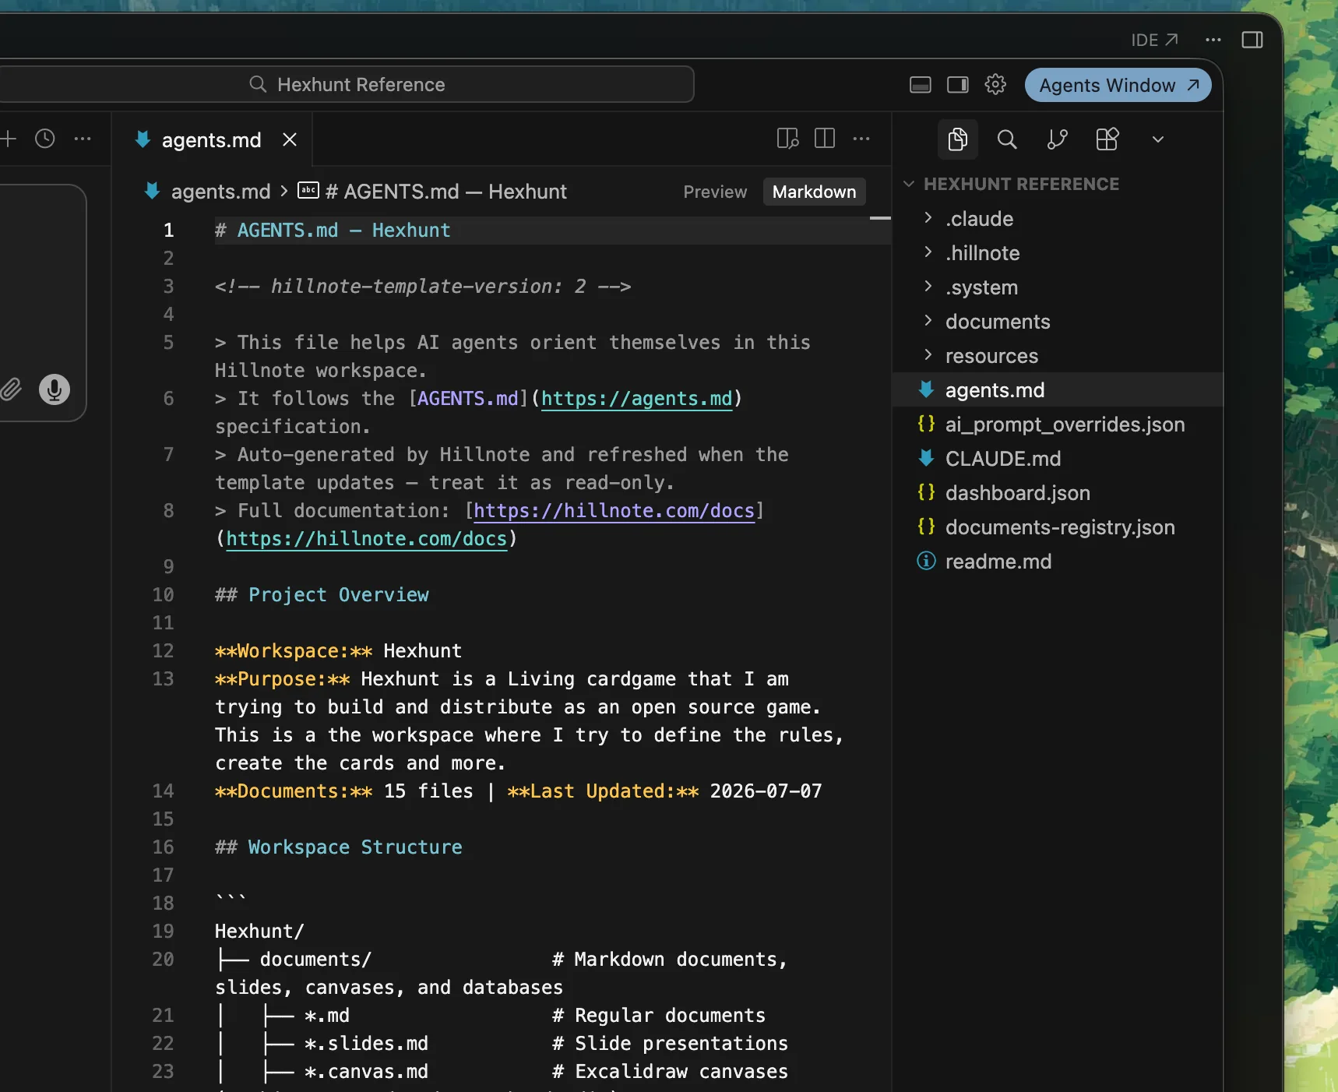1338x1092 pixels.
Task: Follow the https://agents.md link
Action: (x=636, y=399)
